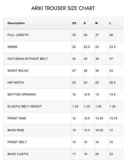
Task: Click the ELASTIC BELT HEIGHT row label
Action: [x=25, y=106]
